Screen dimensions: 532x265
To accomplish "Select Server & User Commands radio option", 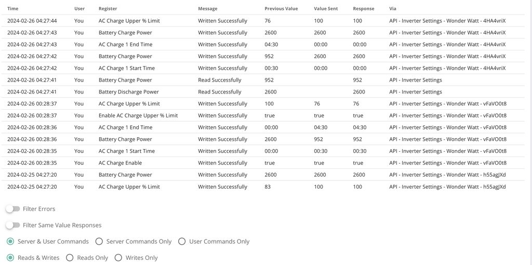I will click(10, 242).
